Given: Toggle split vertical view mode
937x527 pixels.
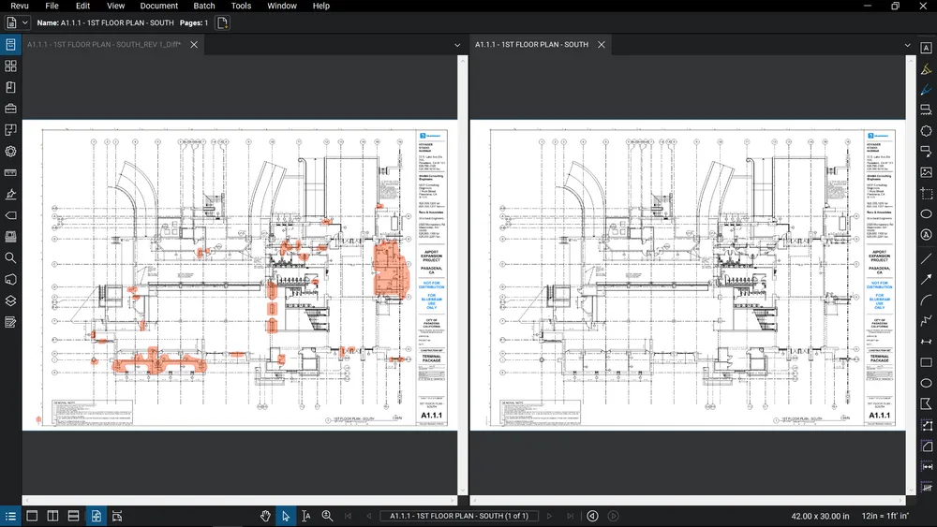Looking at the screenshot, I should pyautogui.click(x=52, y=516).
